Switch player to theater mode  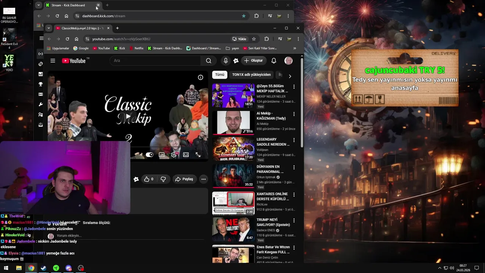[x=186, y=155]
